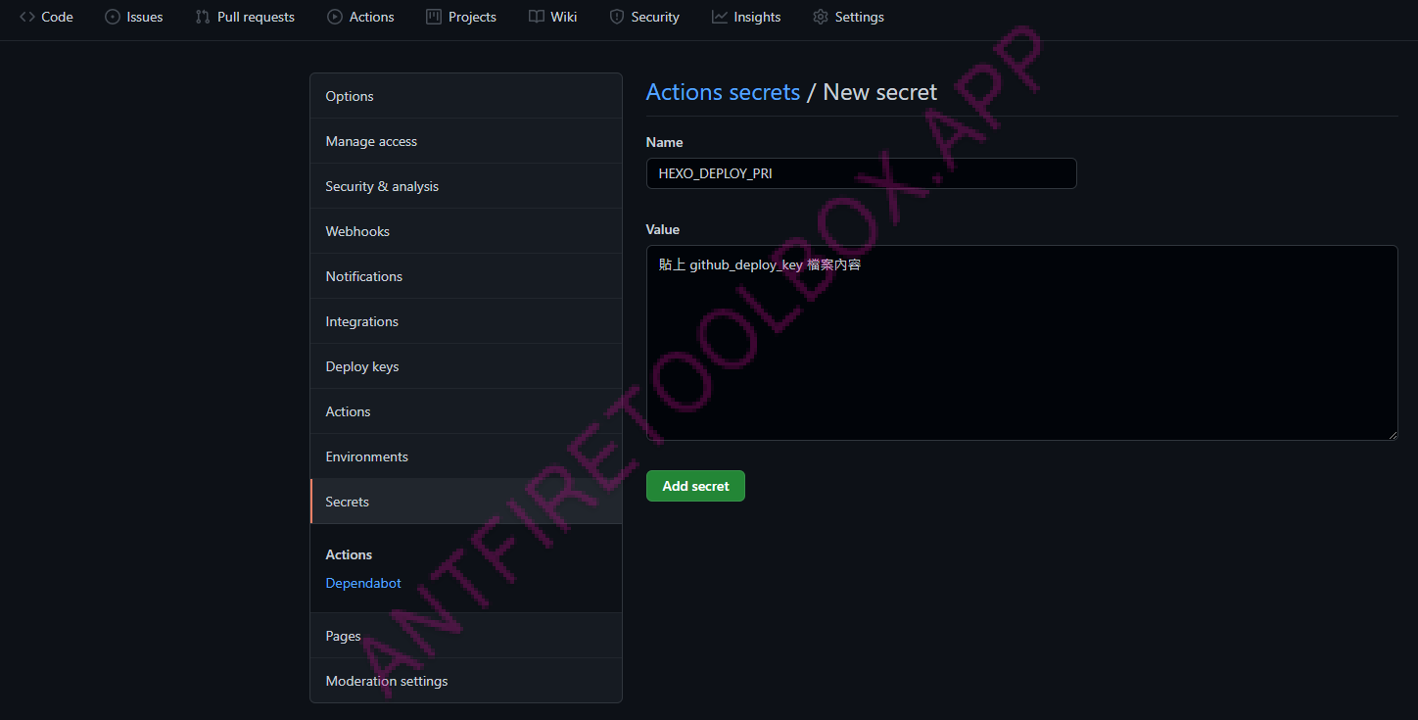Click the Actions play icon
1418x720 pixels.
[x=335, y=17]
